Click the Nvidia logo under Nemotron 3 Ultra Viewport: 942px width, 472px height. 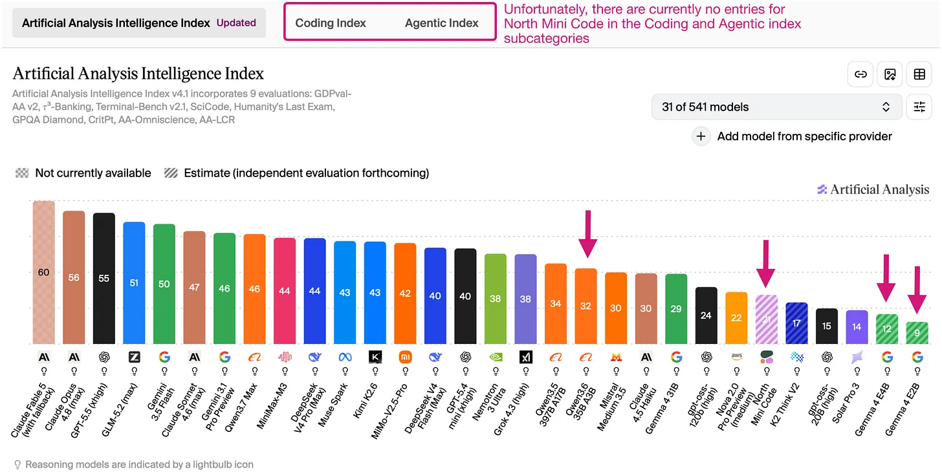pos(495,357)
